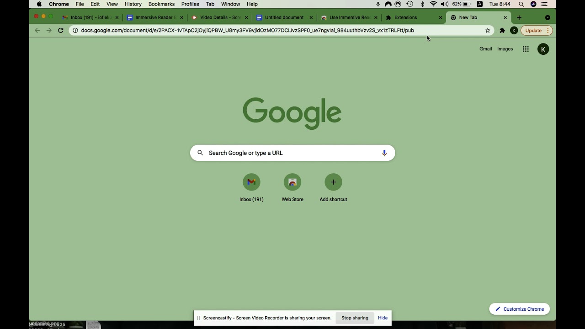Click the battery 62% indicator
The height and width of the screenshot is (329, 585).
click(462, 4)
